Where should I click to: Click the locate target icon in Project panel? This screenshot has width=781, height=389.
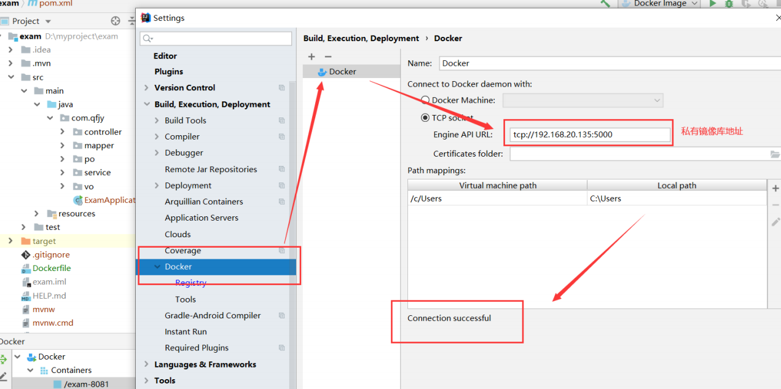coord(116,21)
